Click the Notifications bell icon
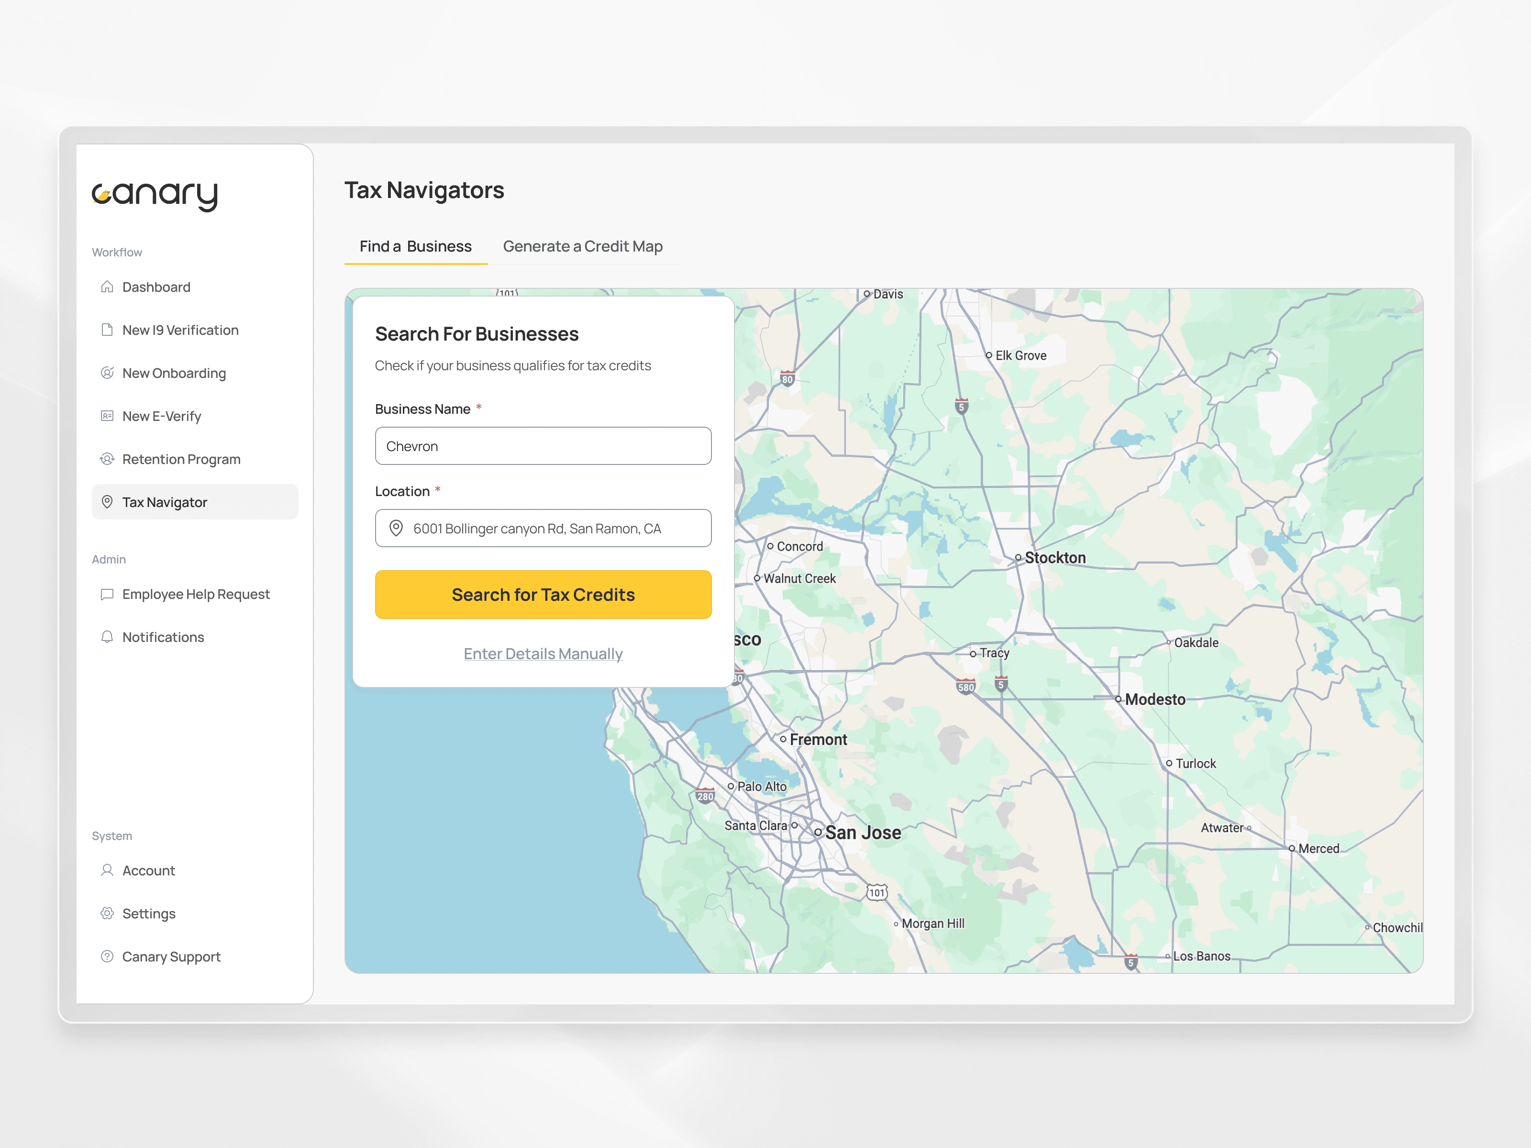Viewport: 1531px width, 1148px height. [107, 637]
